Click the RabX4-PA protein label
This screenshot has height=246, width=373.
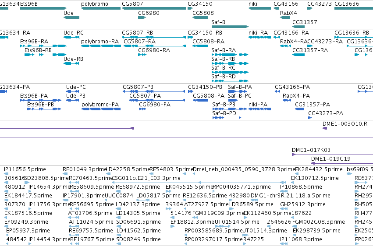[296, 96]
